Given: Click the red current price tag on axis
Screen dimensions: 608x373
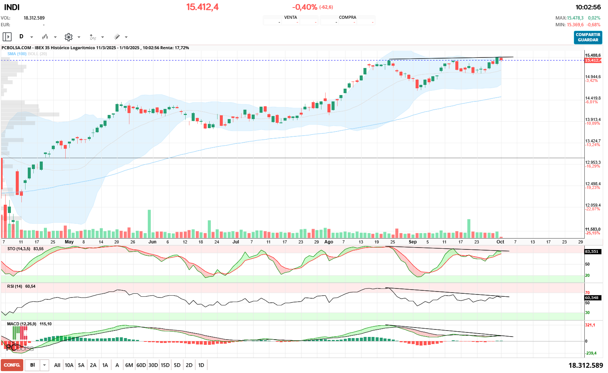Looking at the screenshot, I should tap(593, 60).
